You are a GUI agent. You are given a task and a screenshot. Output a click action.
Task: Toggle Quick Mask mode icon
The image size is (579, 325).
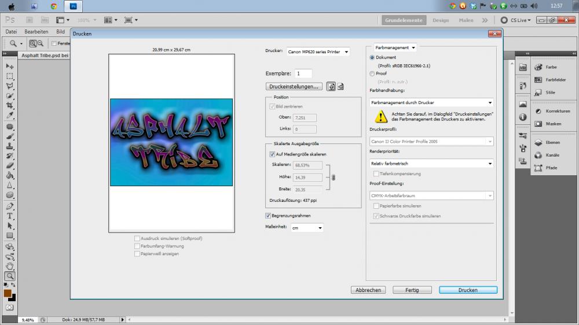(10, 307)
